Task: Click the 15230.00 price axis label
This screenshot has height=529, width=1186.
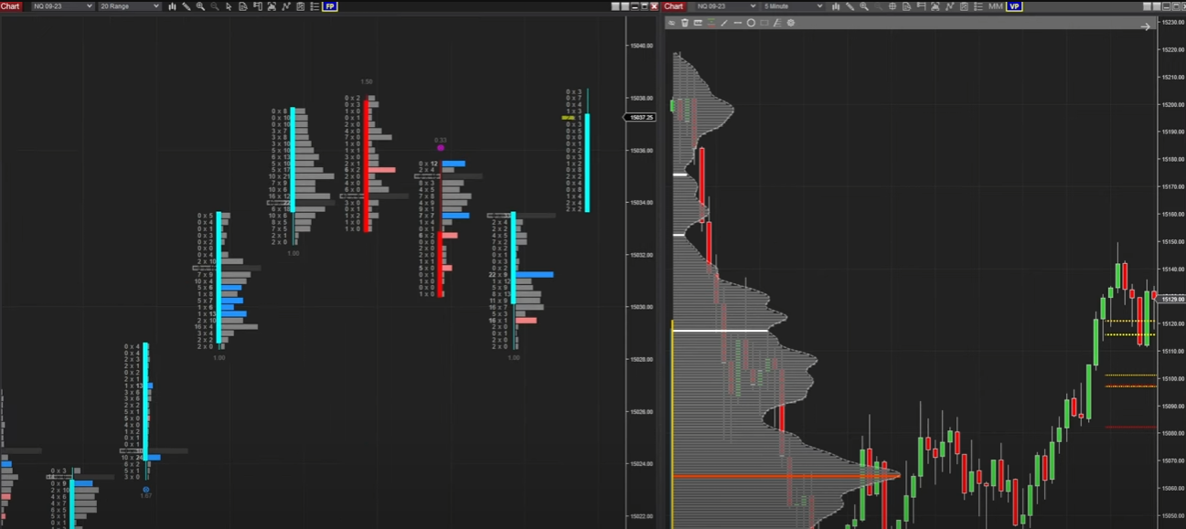Action: [x=1173, y=23]
